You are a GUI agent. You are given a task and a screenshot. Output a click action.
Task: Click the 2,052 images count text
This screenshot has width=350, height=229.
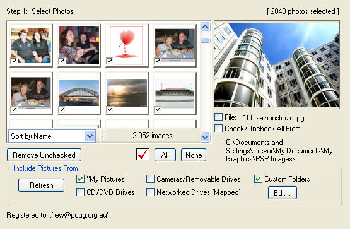(x=153, y=136)
